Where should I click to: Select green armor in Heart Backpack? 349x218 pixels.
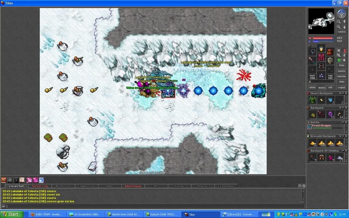click(313, 100)
